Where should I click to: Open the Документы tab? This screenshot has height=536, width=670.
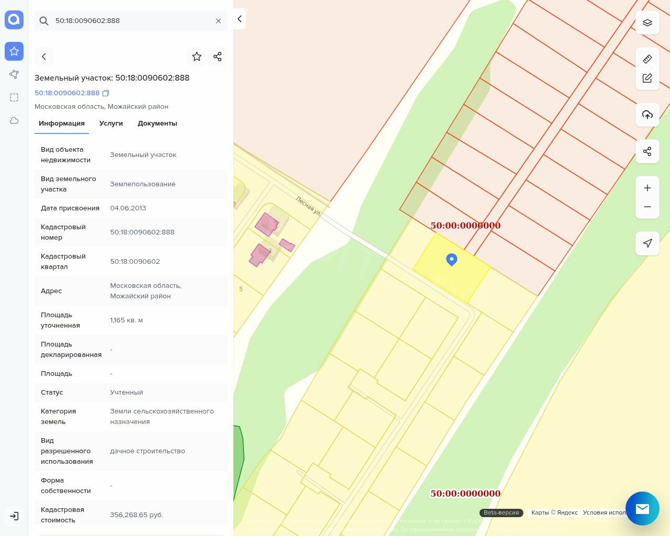tap(157, 124)
